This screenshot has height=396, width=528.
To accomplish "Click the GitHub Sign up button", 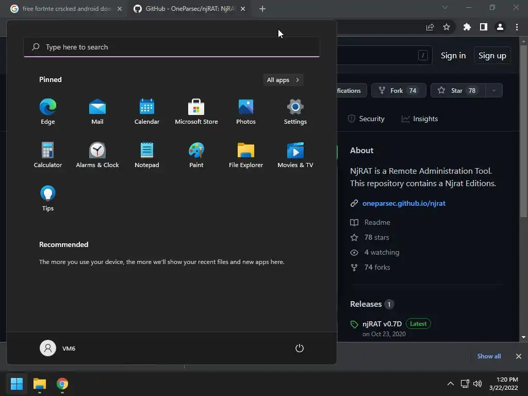I will point(492,56).
